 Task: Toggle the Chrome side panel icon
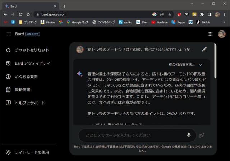pyautogui.click(x=209, y=14)
